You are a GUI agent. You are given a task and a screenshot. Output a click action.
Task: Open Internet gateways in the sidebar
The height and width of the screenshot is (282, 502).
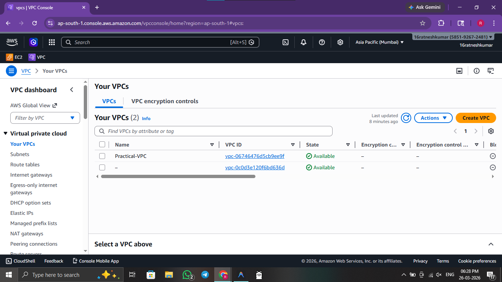click(31, 175)
